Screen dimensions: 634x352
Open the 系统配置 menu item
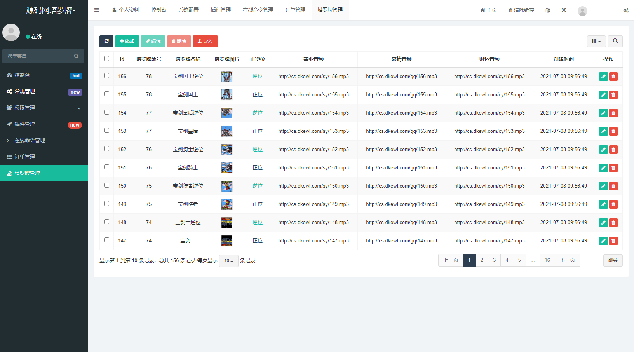(x=188, y=10)
